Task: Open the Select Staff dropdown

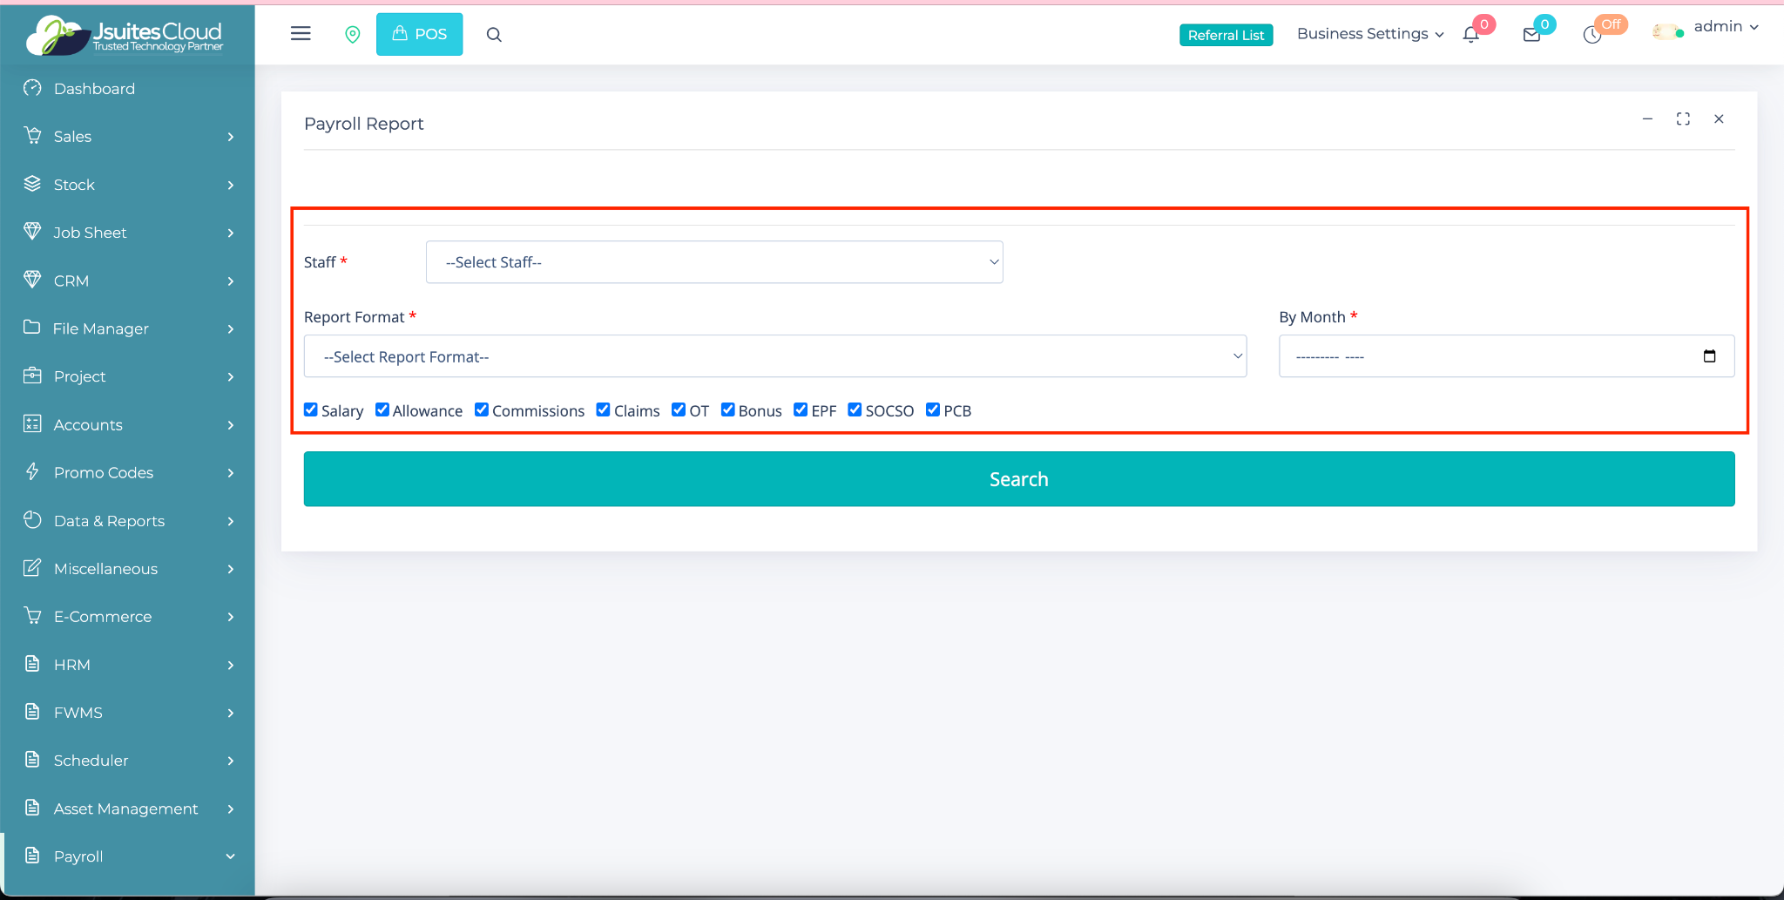Action: 714,262
